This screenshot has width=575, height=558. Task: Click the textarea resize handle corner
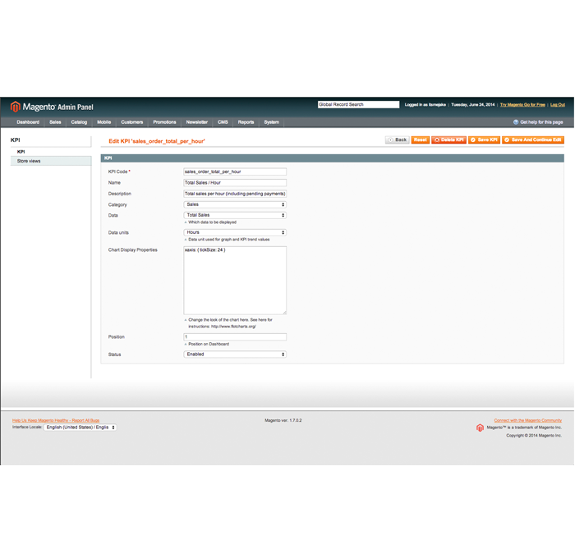point(284,313)
